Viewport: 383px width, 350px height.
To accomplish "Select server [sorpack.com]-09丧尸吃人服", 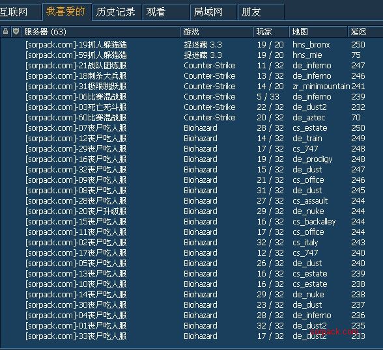I will point(76,180).
